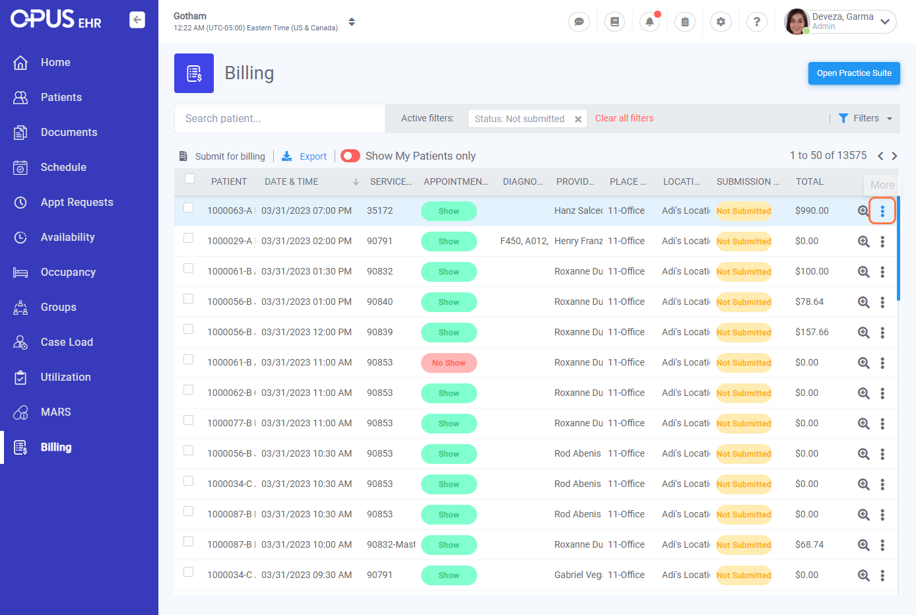Expand the Filters dropdown
The image size is (916, 615).
pos(865,118)
